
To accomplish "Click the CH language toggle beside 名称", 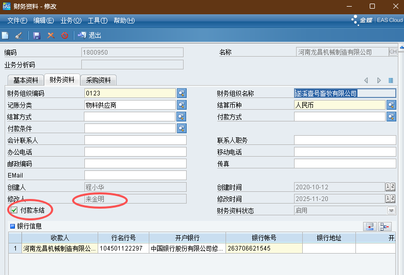I will (x=393, y=52).
